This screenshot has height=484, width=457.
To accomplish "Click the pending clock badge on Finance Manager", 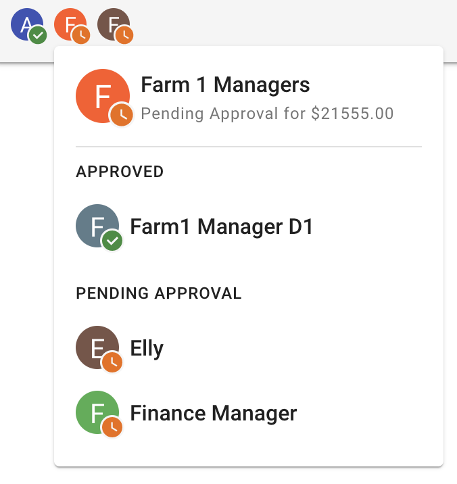I will coord(113,427).
